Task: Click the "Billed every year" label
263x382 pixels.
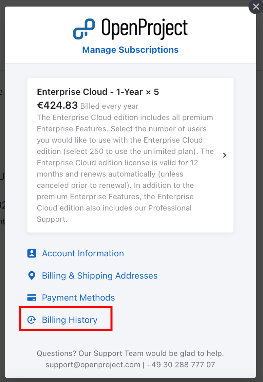Action: pyautogui.click(x=109, y=106)
